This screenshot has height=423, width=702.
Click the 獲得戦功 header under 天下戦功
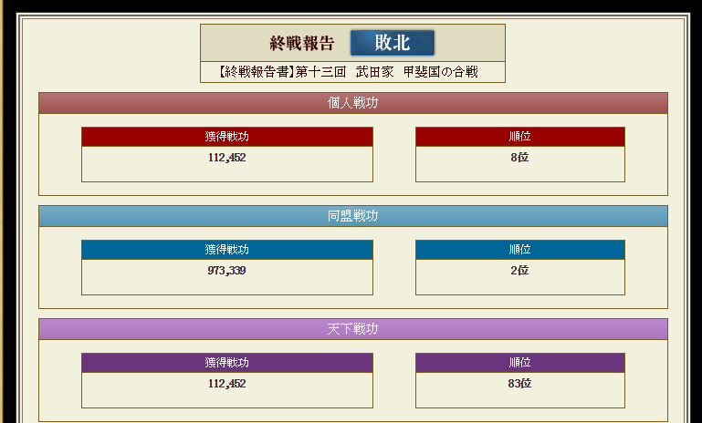227,363
